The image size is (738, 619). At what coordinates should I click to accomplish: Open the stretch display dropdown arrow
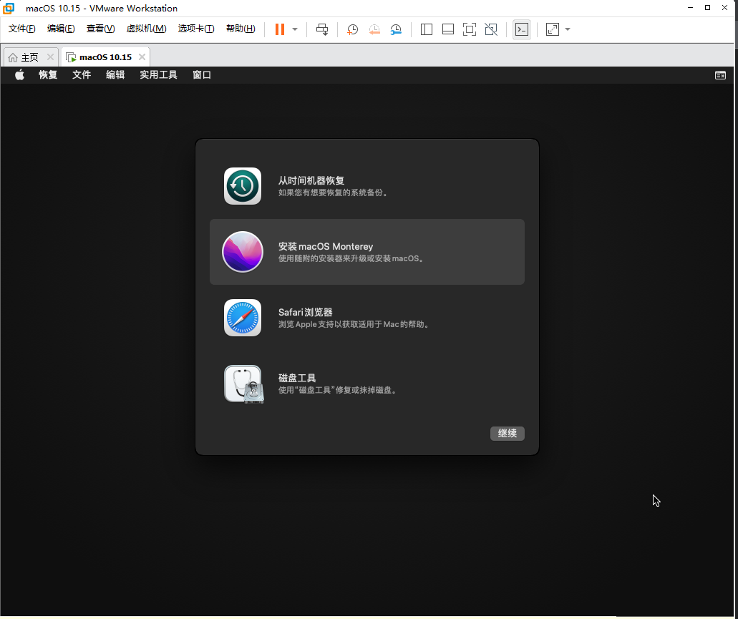[x=568, y=29]
